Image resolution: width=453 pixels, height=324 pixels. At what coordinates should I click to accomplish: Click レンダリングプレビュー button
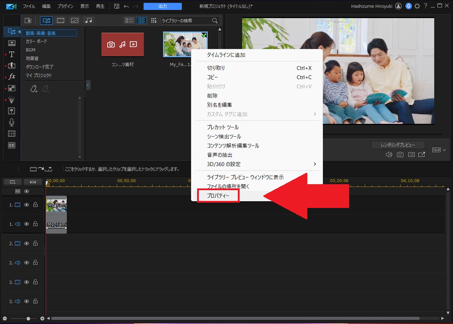398,145
